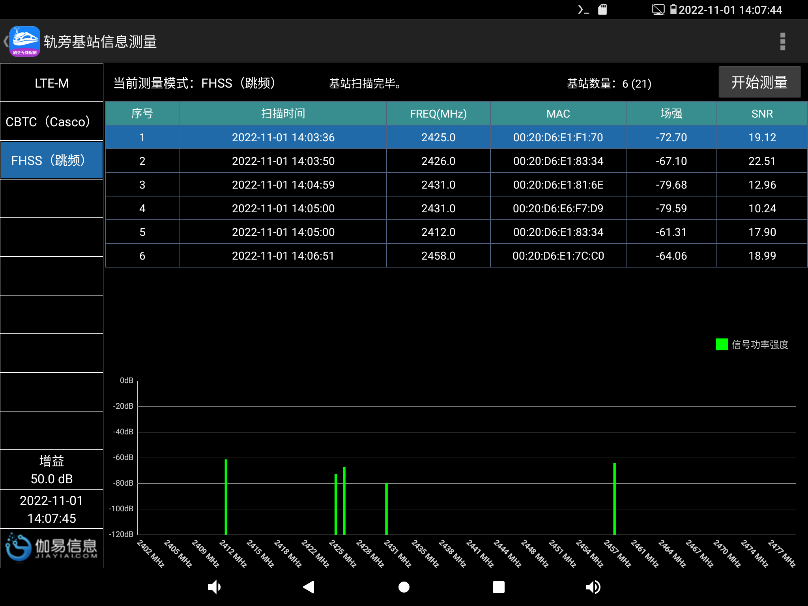Click SNR value 12.96
This screenshot has width=808, height=606.
pos(762,185)
